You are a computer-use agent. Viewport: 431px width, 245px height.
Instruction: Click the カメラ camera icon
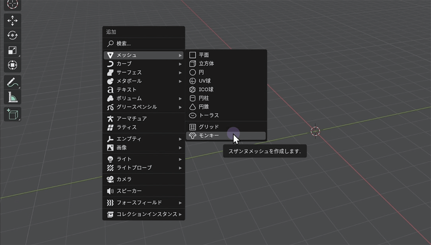(x=110, y=179)
